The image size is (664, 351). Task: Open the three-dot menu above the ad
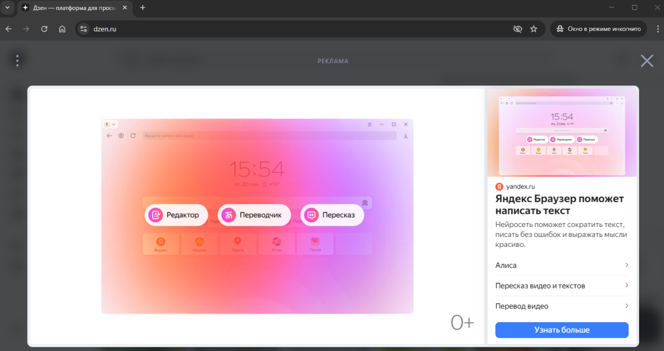point(18,60)
